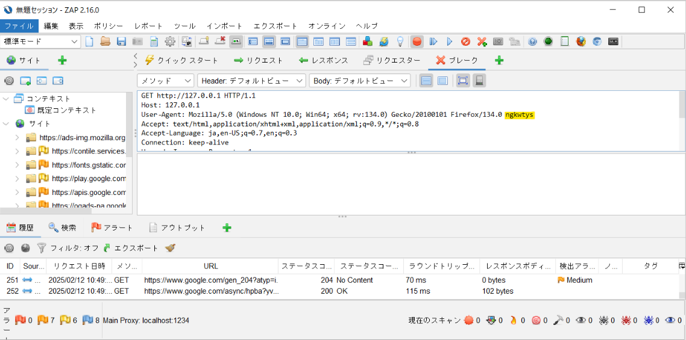Image resolution: width=686 pixels, height=340 pixels.
Task: Add a bottom tab with plus next to アウトプット
Action: (227, 227)
